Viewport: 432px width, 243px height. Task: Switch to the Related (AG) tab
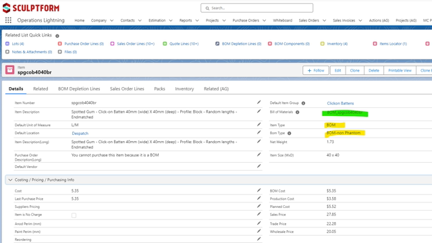click(x=216, y=88)
